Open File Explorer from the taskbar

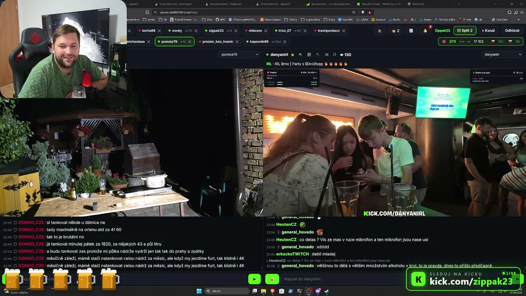click(x=263, y=291)
